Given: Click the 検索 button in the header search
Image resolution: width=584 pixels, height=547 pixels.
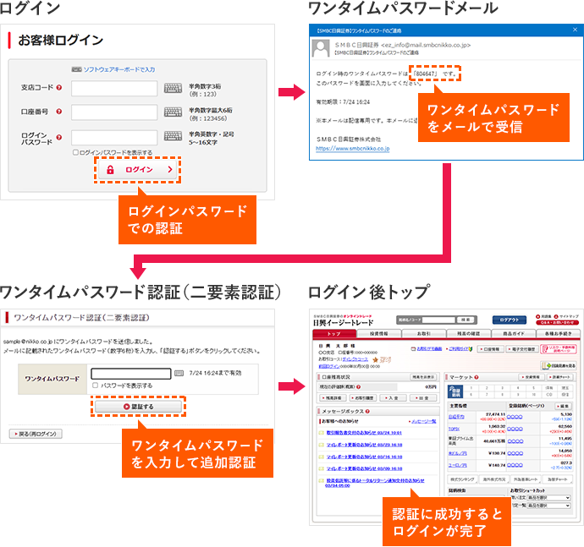Looking at the screenshot, I should (466, 320).
